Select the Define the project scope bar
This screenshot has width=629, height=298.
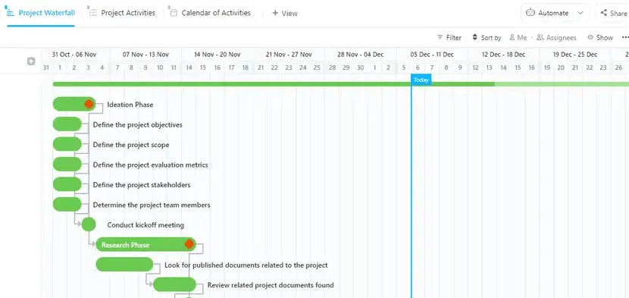67,144
